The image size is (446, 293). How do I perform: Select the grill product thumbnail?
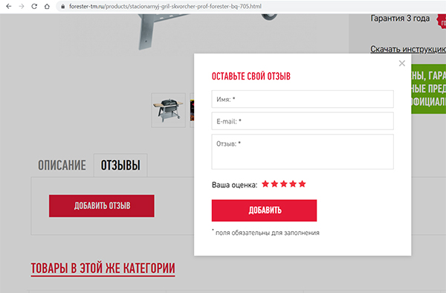click(x=169, y=110)
